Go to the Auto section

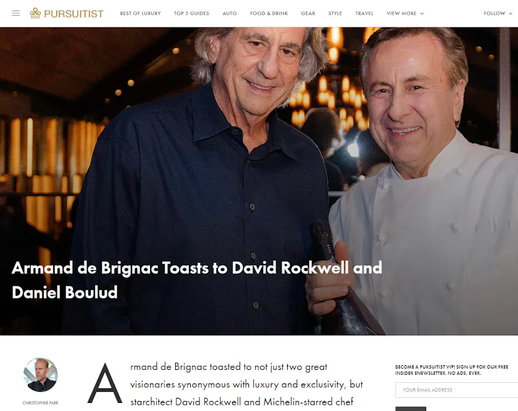click(x=230, y=13)
